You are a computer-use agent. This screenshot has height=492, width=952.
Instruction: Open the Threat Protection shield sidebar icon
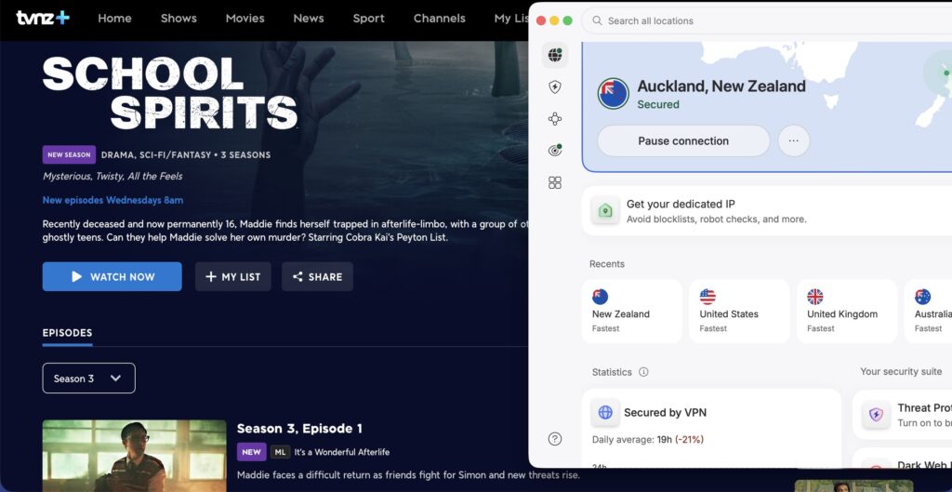555,87
